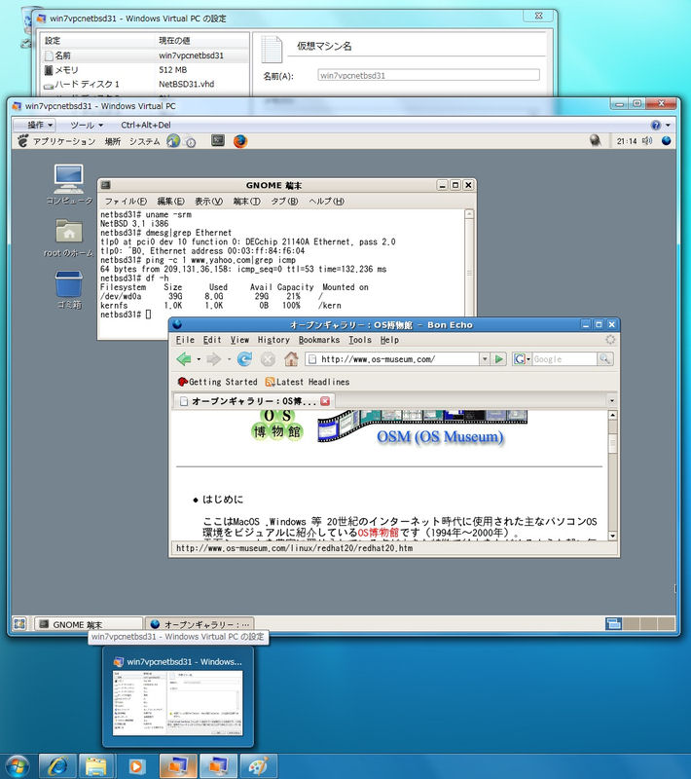
Task: Expand forward button history dropdown arrow
Action: pos(229,358)
